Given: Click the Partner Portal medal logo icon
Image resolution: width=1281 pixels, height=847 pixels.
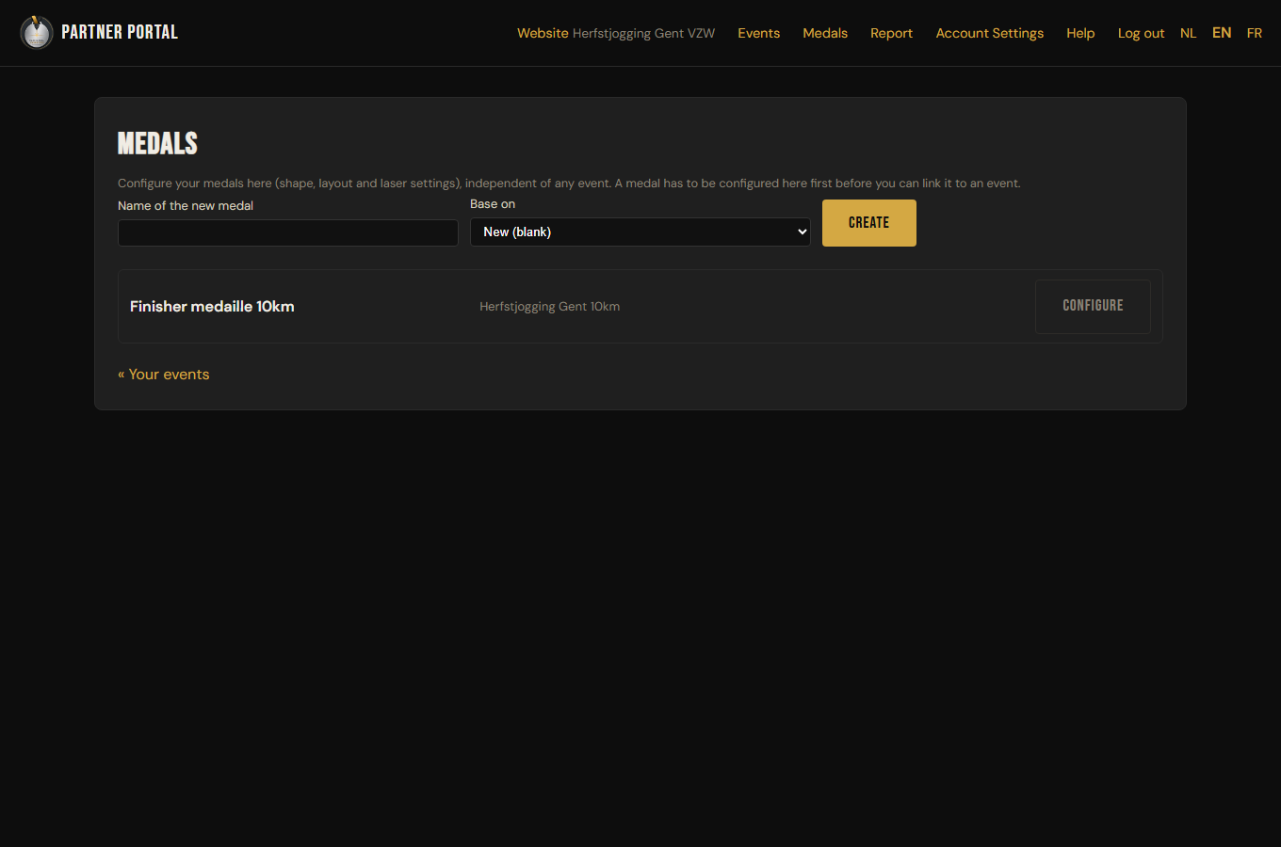Looking at the screenshot, I should coord(37,32).
